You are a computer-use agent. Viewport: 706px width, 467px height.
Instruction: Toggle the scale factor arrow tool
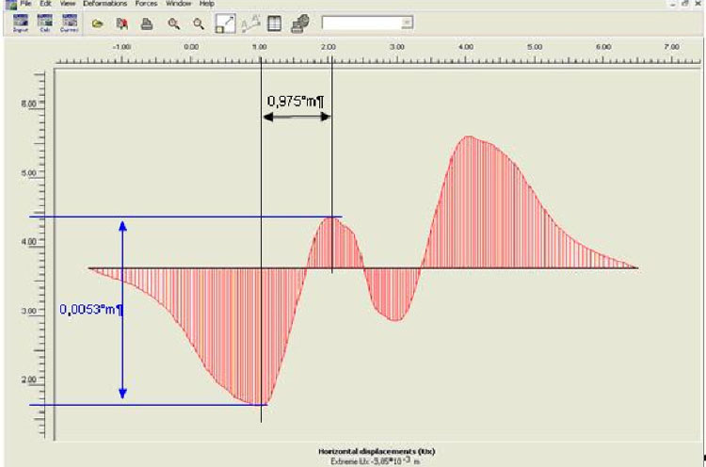pyautogui.click(x=226, y=22)
